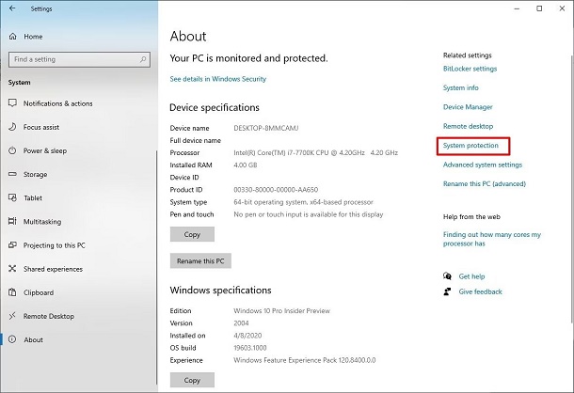Open Advanced system settings

click(483, 165)
